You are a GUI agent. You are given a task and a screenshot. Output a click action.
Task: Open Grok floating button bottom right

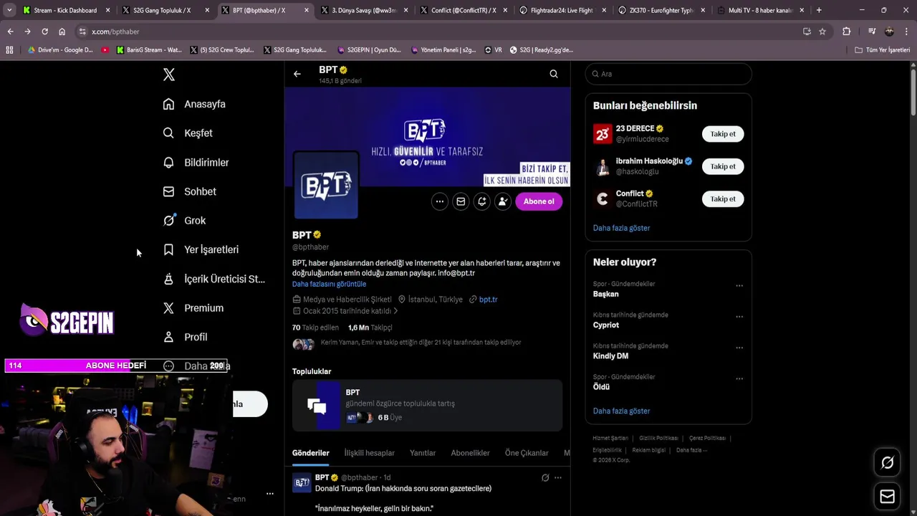tap(887, 463)
